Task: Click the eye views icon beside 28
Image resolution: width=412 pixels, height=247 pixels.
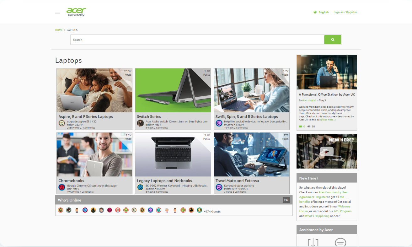Action: (309, 126)
